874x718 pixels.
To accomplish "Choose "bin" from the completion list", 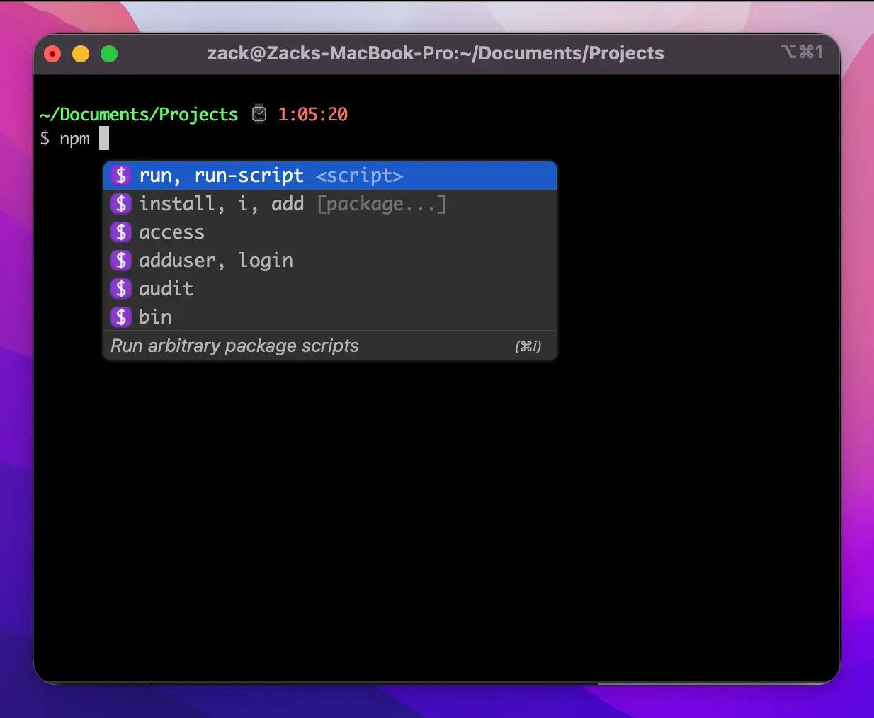I will click(155, 317).
